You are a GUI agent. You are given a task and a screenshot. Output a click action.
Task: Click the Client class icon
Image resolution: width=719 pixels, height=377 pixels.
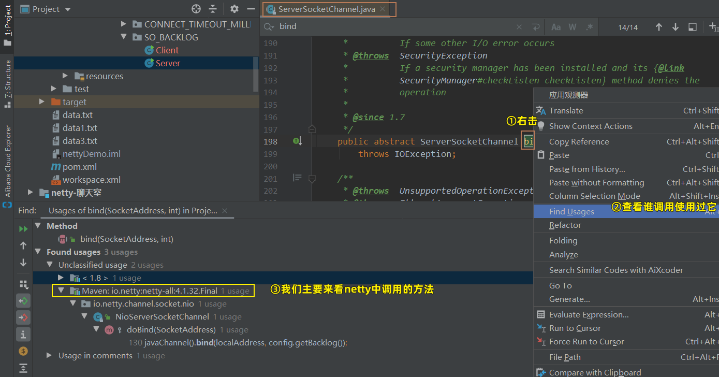coord(149,50)
